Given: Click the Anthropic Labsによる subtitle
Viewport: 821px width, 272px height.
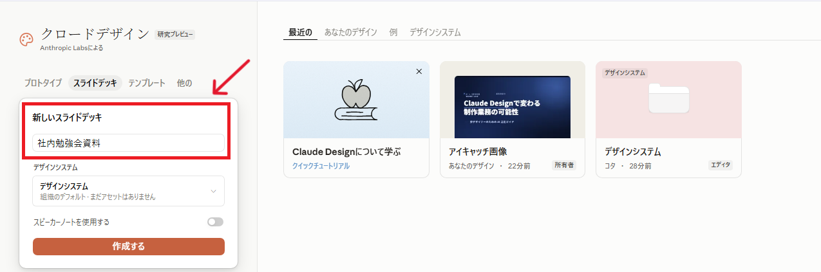Looking at the screenshot, I should (x=71, y=48).
